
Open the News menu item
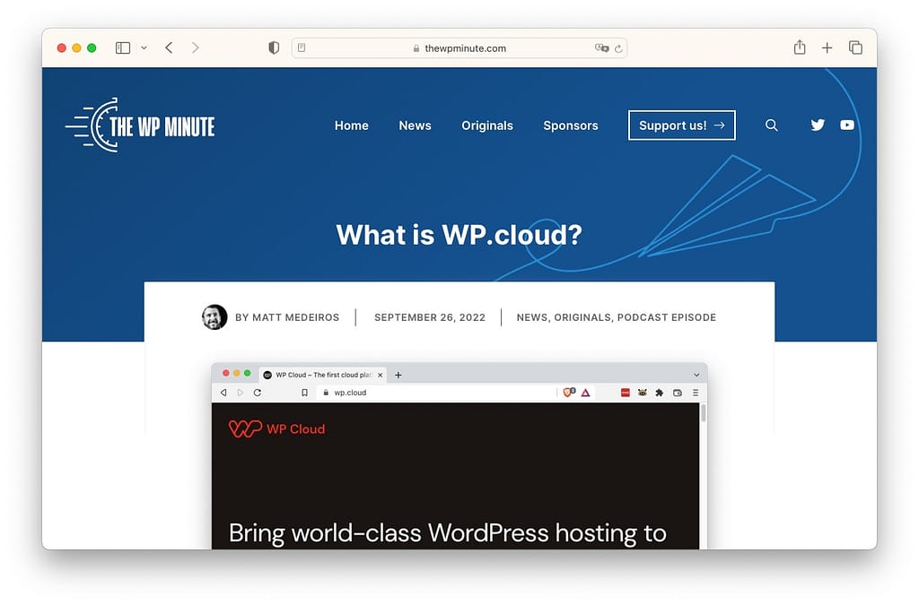coord(415,125)
